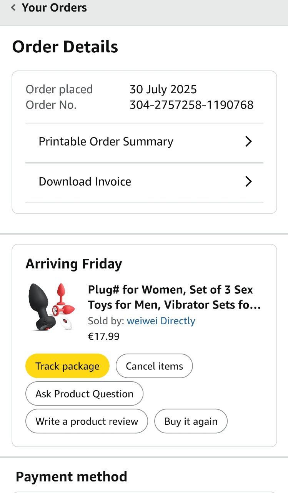Click the €17.99 item price
Image resolution: width=288 pixels, height=493 pixels.
104,337
